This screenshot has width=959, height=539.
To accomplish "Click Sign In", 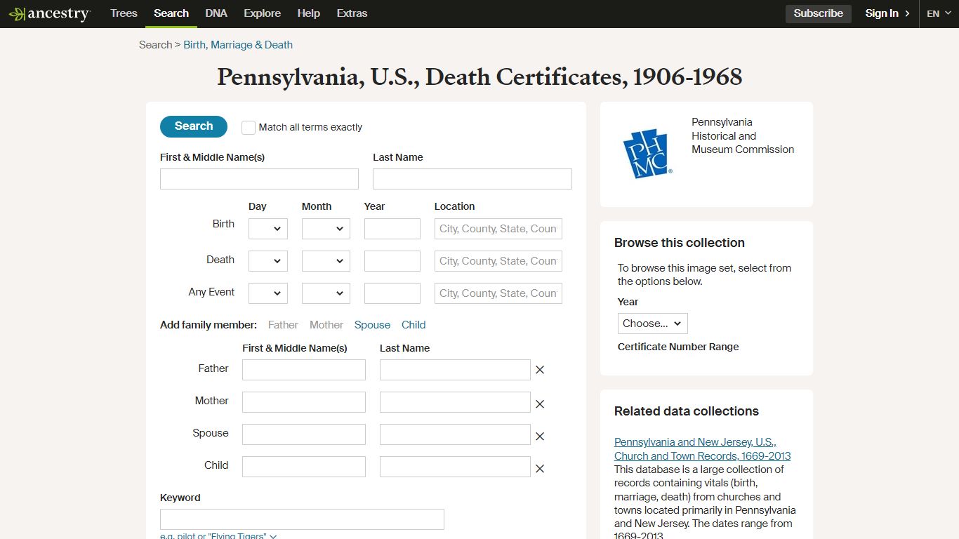I will click(x=887, y=13).
